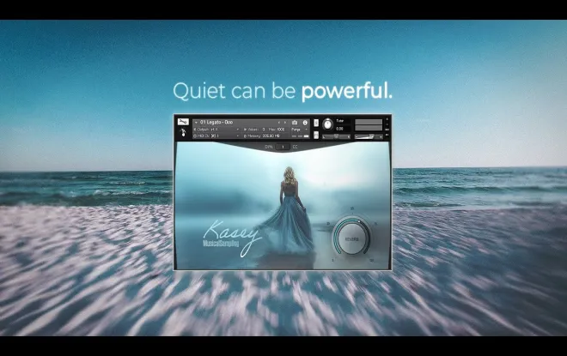
Task: Solo the instrument with the S button
Action: (316, 123)
